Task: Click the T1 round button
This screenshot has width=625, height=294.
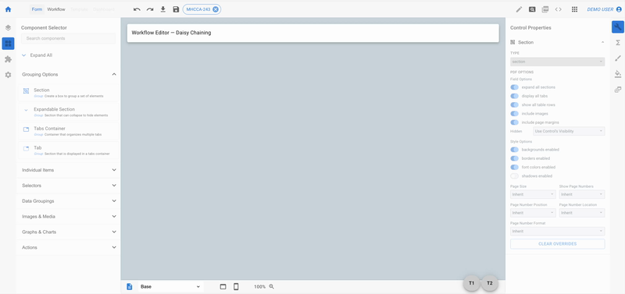Action: pos(472,283)
